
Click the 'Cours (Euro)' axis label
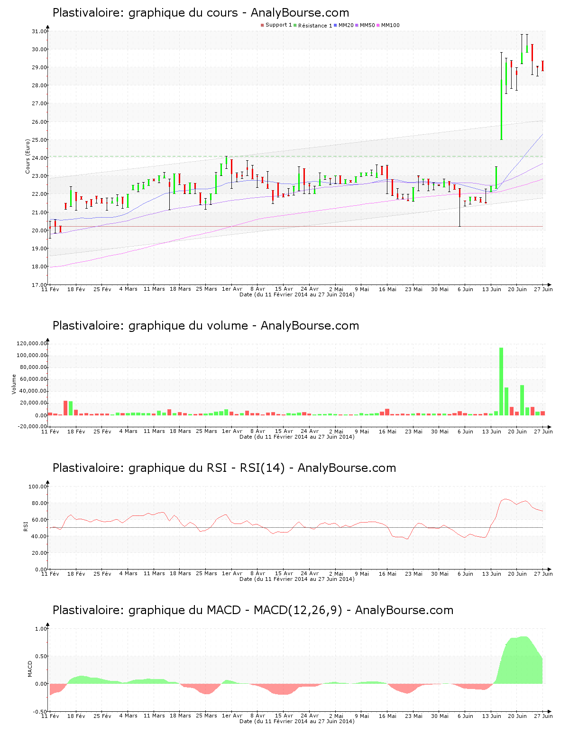pyautogui.click(x=28, y=156)
